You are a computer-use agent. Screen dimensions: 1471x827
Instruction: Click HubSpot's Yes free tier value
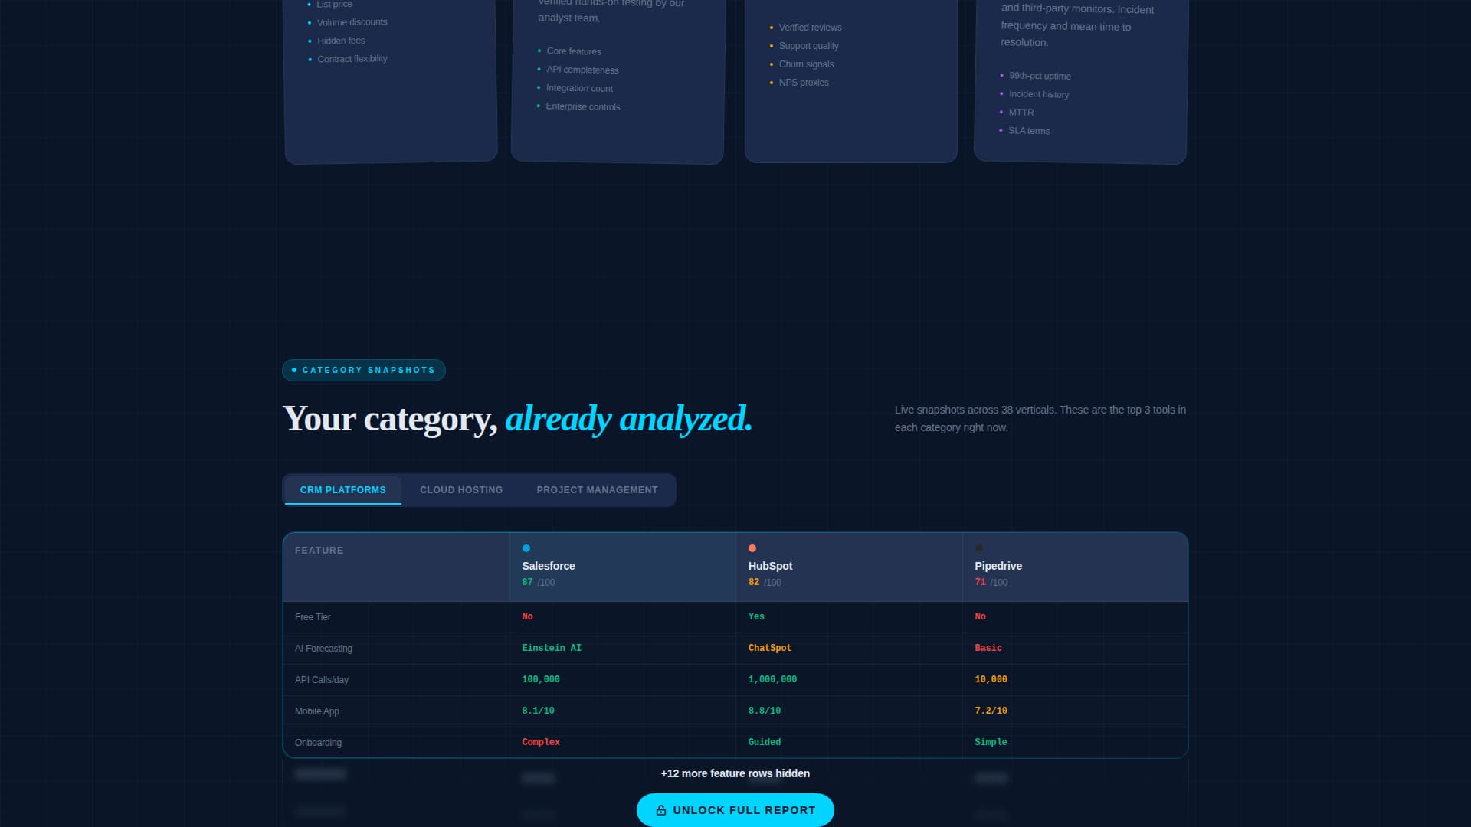(x=755, y=616)
